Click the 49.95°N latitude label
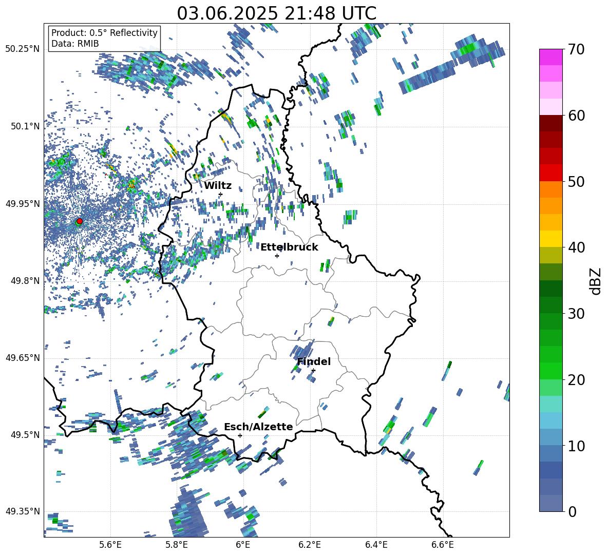The height and width of the screenshot is (555, 608). [x=23, y=204]
